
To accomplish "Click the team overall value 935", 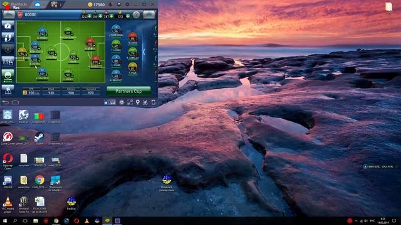I will 31,93.
